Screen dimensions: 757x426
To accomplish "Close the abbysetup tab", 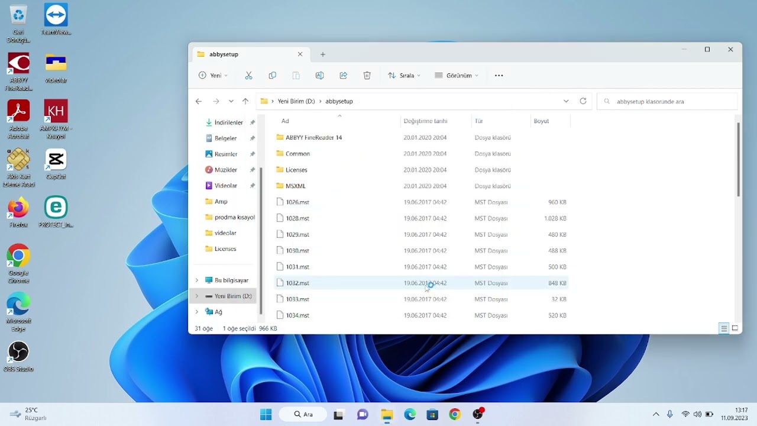I will 300,54.
